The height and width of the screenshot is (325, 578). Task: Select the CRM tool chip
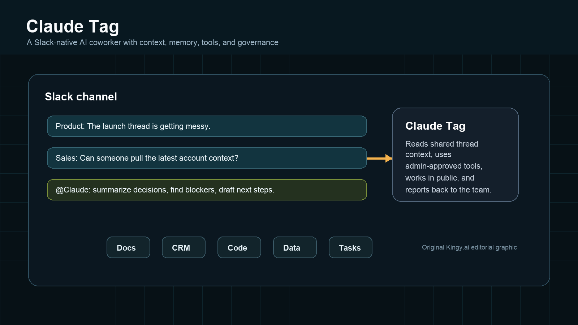[x=184, y=247]
